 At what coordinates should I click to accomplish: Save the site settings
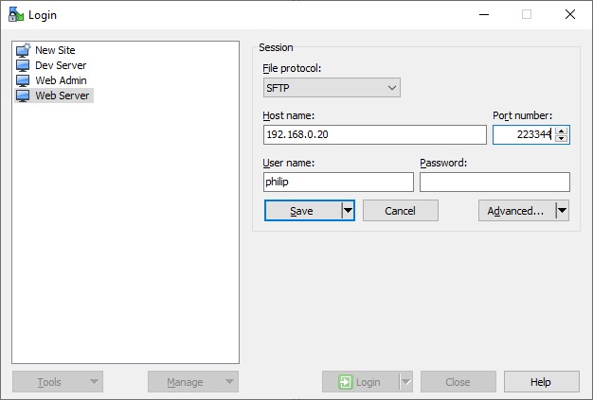(303, 211)
